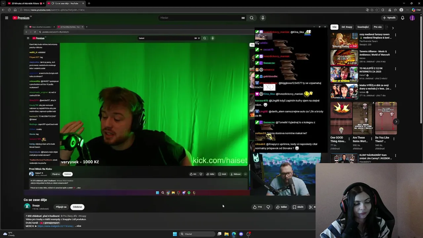This screenshot has height=238, width=423.
Task: Share the video via Sdílet
Action: coord(281,207)
